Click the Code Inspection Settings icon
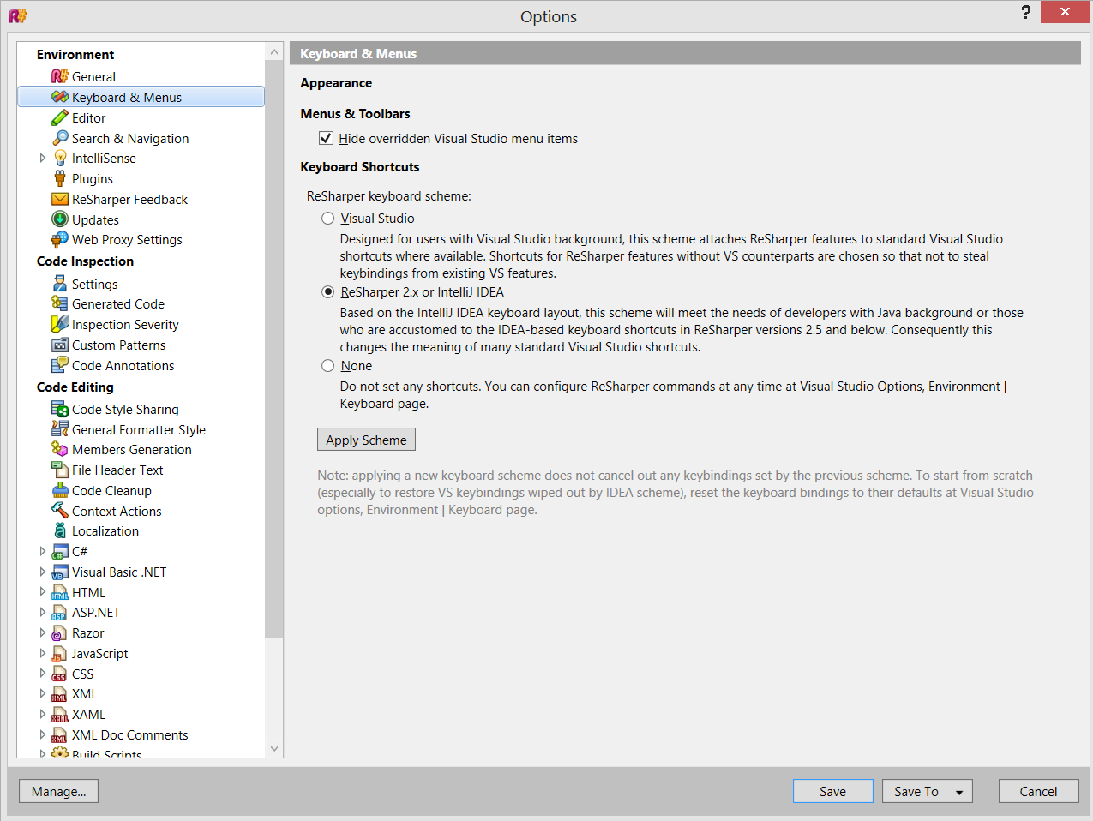The height and width of the screenshot is (821, 1093). click(60, 284)
